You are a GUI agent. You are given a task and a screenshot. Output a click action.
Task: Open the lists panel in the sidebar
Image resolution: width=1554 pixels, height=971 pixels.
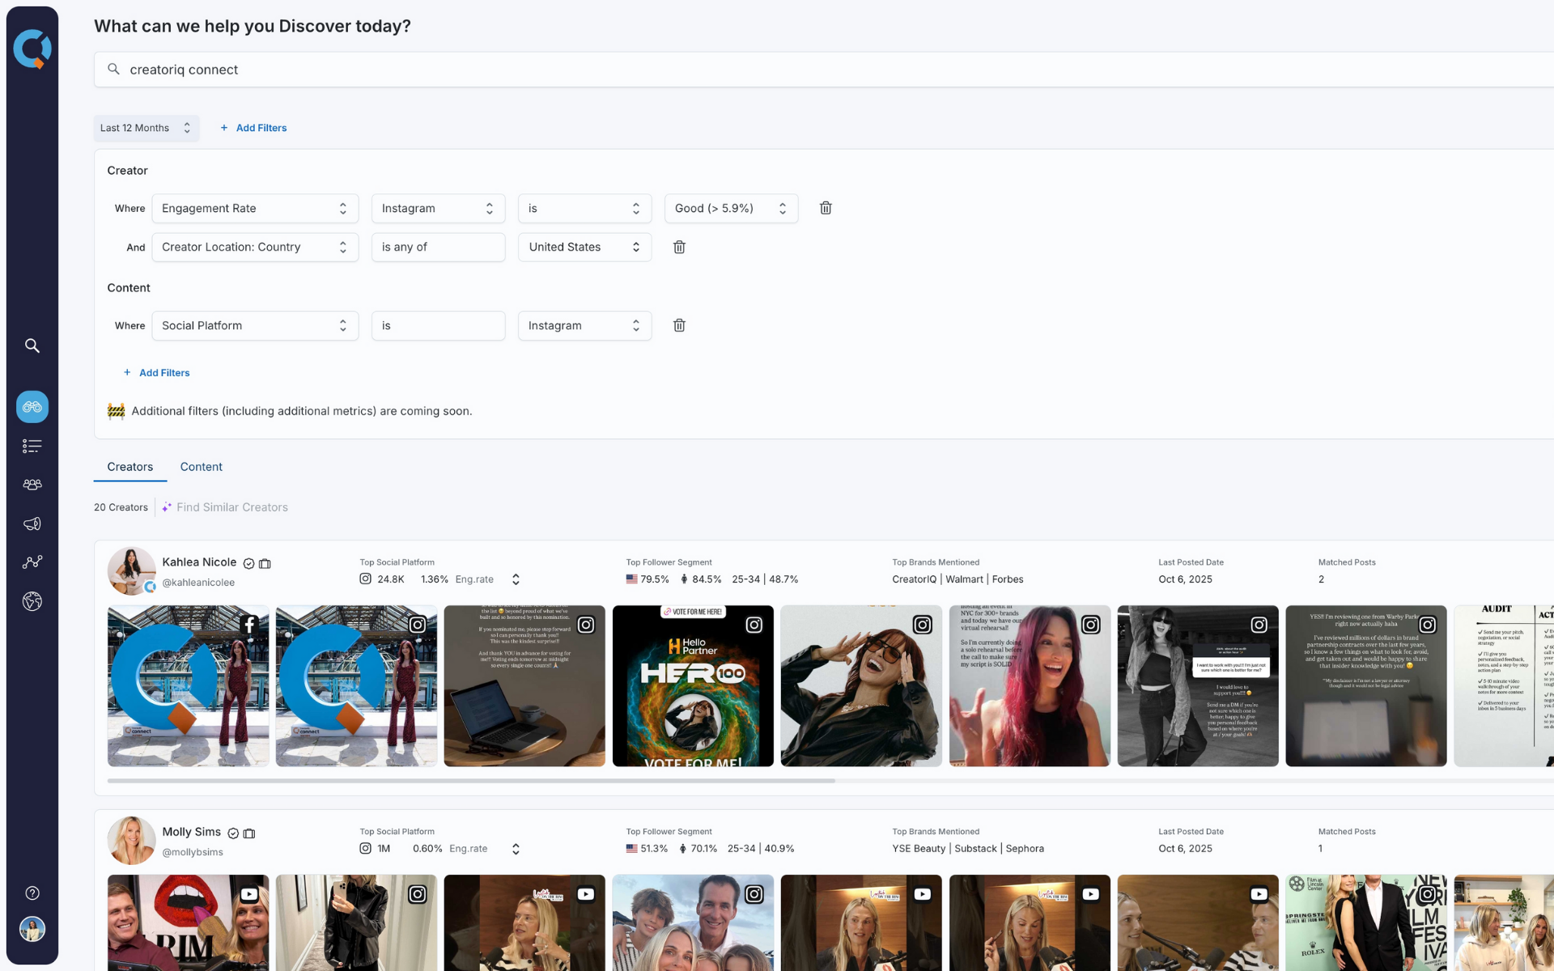click(32, 446)
